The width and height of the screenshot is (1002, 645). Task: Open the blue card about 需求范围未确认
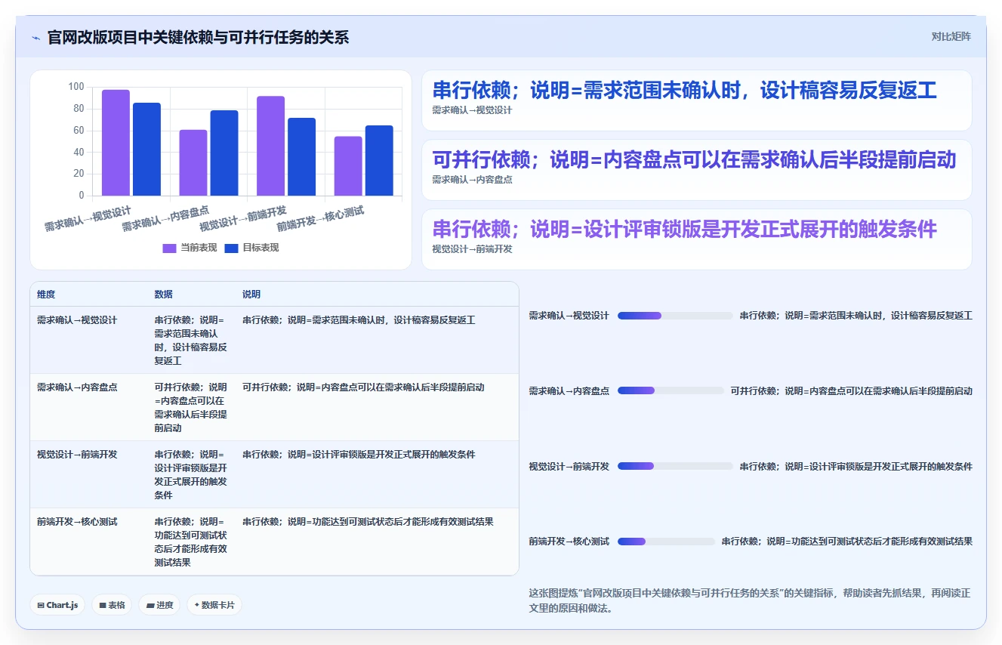click(696, 100)
